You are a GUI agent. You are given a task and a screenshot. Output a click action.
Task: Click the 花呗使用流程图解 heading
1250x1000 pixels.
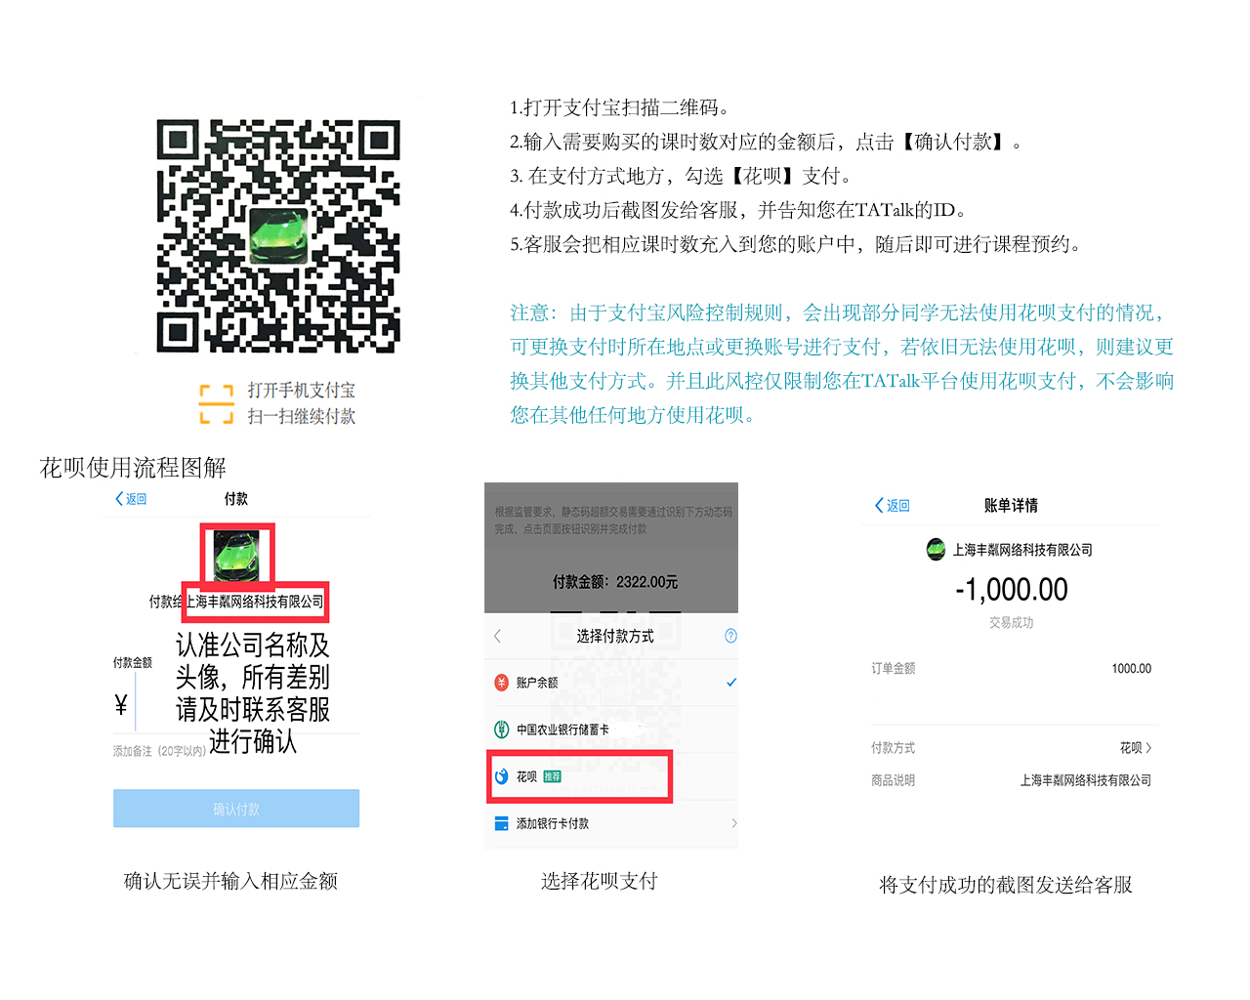(x=133, y=468)
